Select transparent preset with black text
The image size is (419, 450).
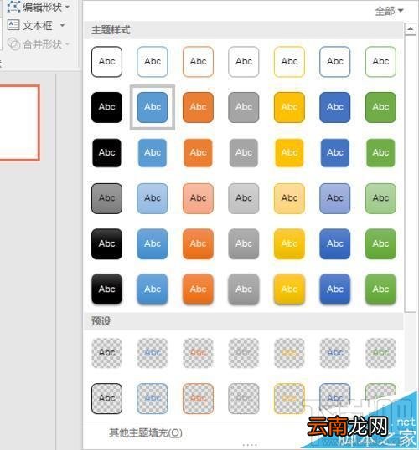[106, 353]
